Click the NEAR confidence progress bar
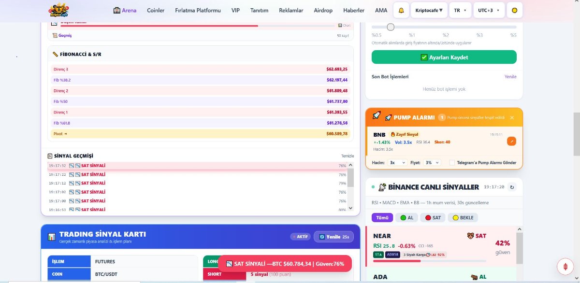580x283 pixels. (430, 261)
